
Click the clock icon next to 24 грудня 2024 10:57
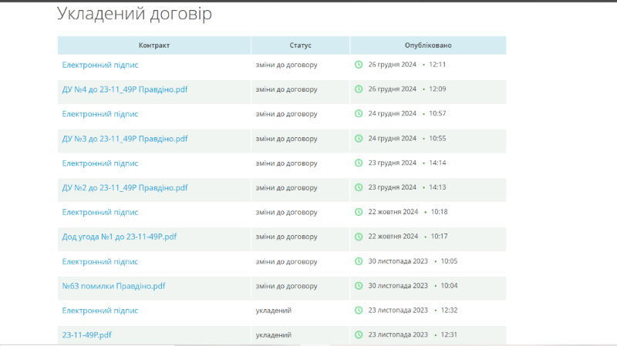point(359,114)
